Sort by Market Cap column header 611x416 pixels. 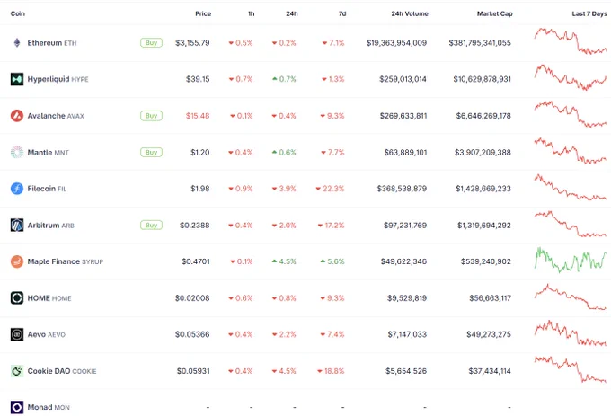click(494, 13)
